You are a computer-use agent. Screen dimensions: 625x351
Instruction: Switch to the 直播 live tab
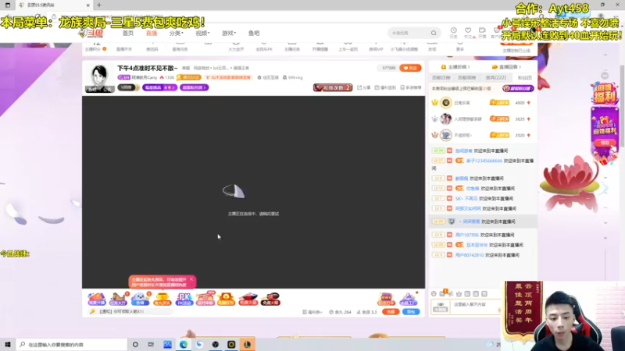point(152,33)
